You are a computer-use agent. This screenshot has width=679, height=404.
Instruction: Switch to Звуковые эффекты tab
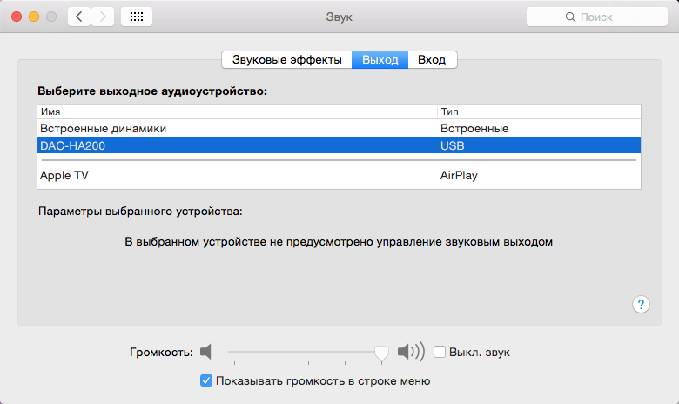pos(287,59)
